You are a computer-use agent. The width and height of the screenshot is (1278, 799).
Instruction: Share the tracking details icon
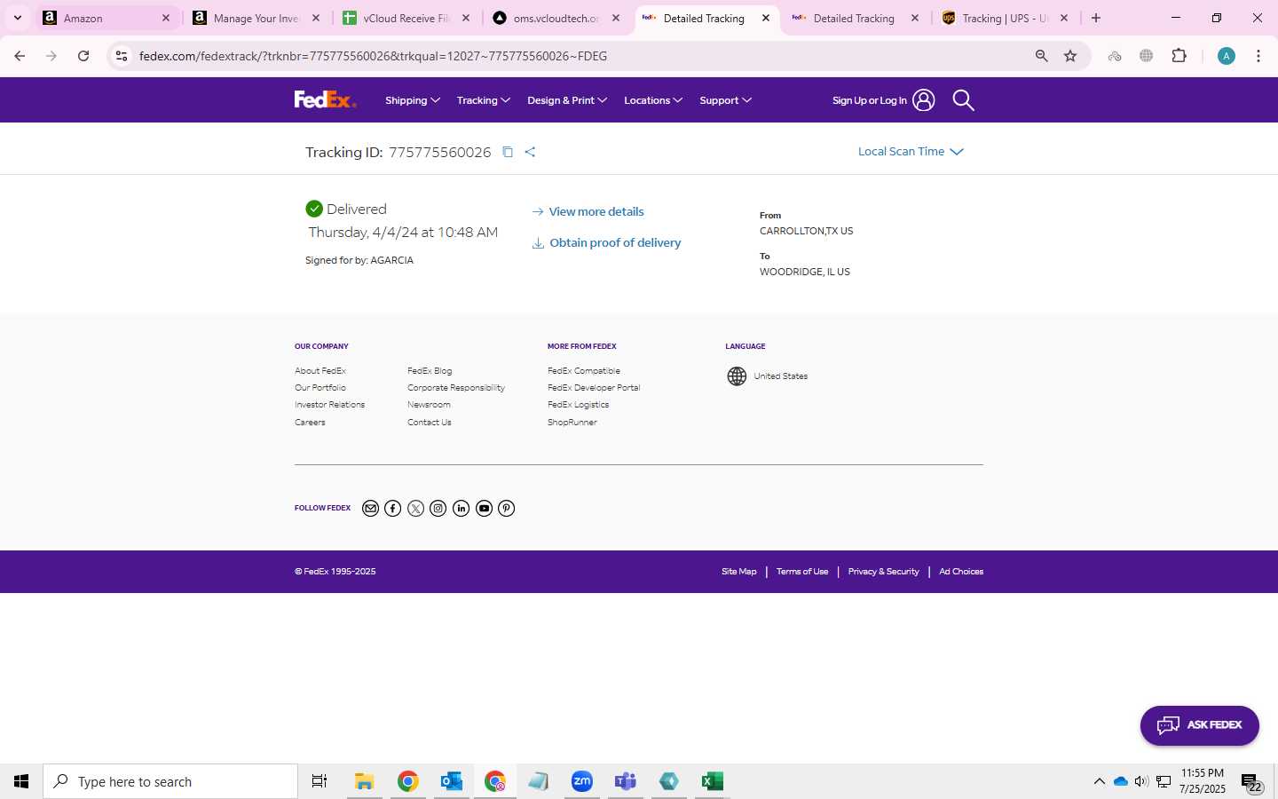pyautogui.click(x=530, y=152)
